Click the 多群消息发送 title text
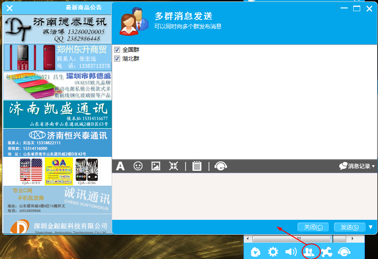 click(x=184, y=16)
